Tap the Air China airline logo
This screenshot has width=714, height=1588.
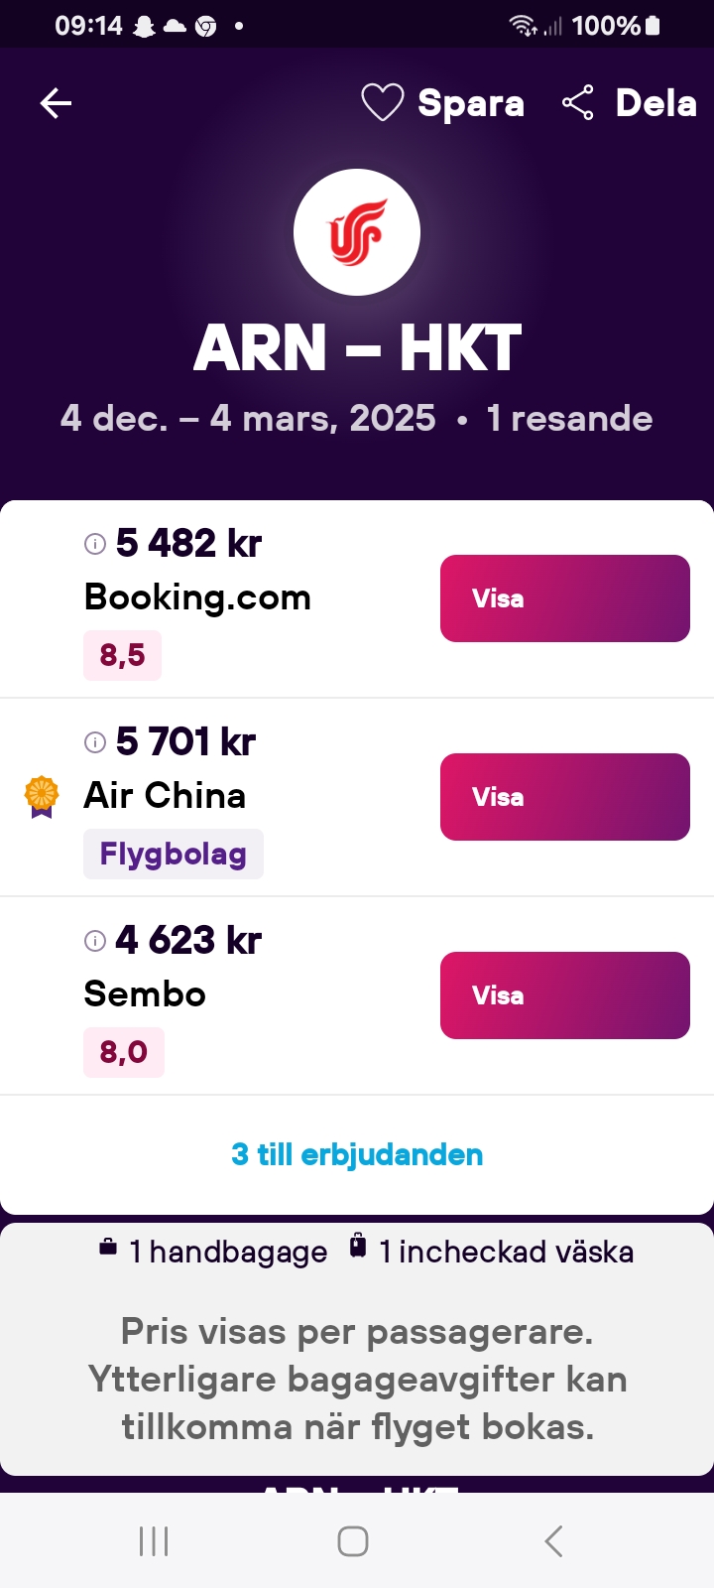357,232
